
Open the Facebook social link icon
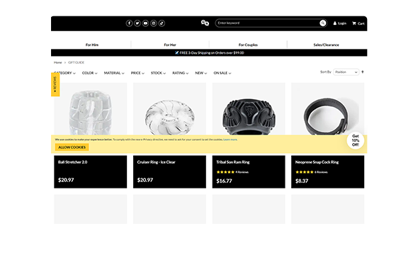(129, 23)
